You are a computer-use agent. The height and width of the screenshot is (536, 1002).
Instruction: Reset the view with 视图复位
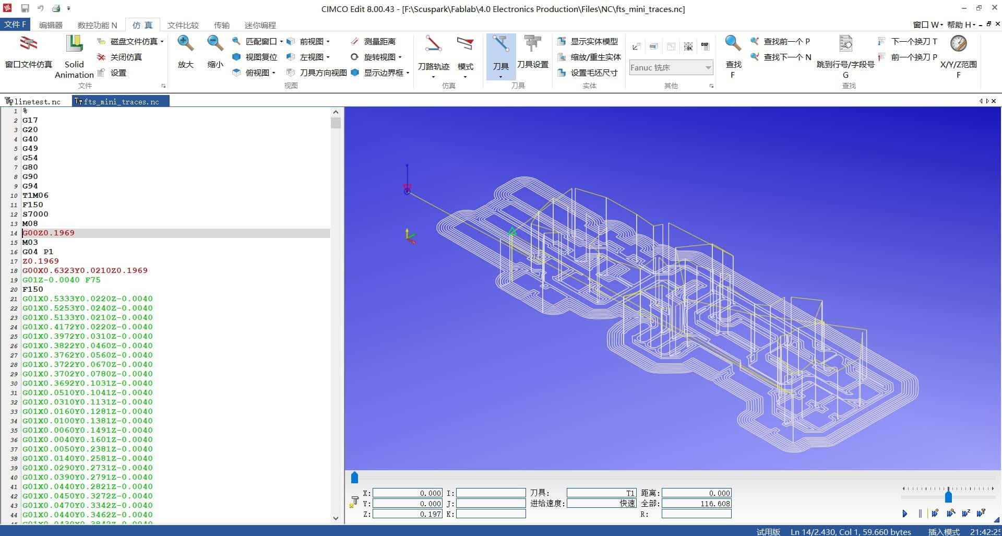click(x=255, y=57)
